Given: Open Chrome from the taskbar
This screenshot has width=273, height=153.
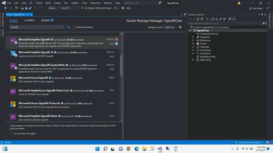Looking at the screenshot, I should pyautogui.click(x=129, y=149).
